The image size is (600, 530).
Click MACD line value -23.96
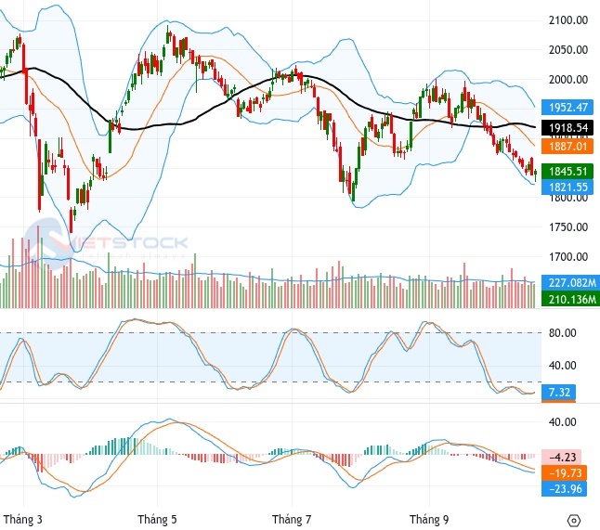pyautogui.click(x=564, y=489)
